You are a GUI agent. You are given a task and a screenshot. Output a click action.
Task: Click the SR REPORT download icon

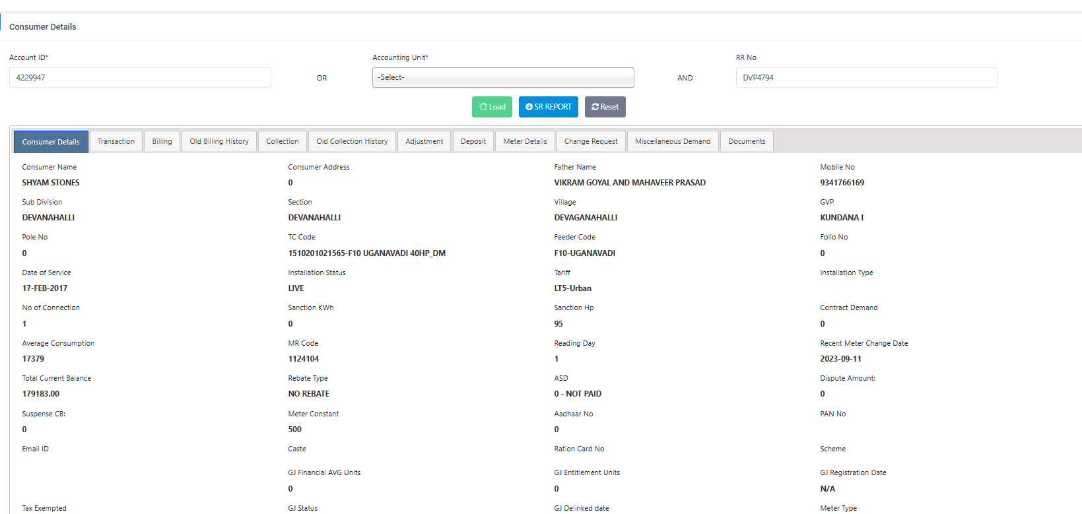(x=529, y=107)
